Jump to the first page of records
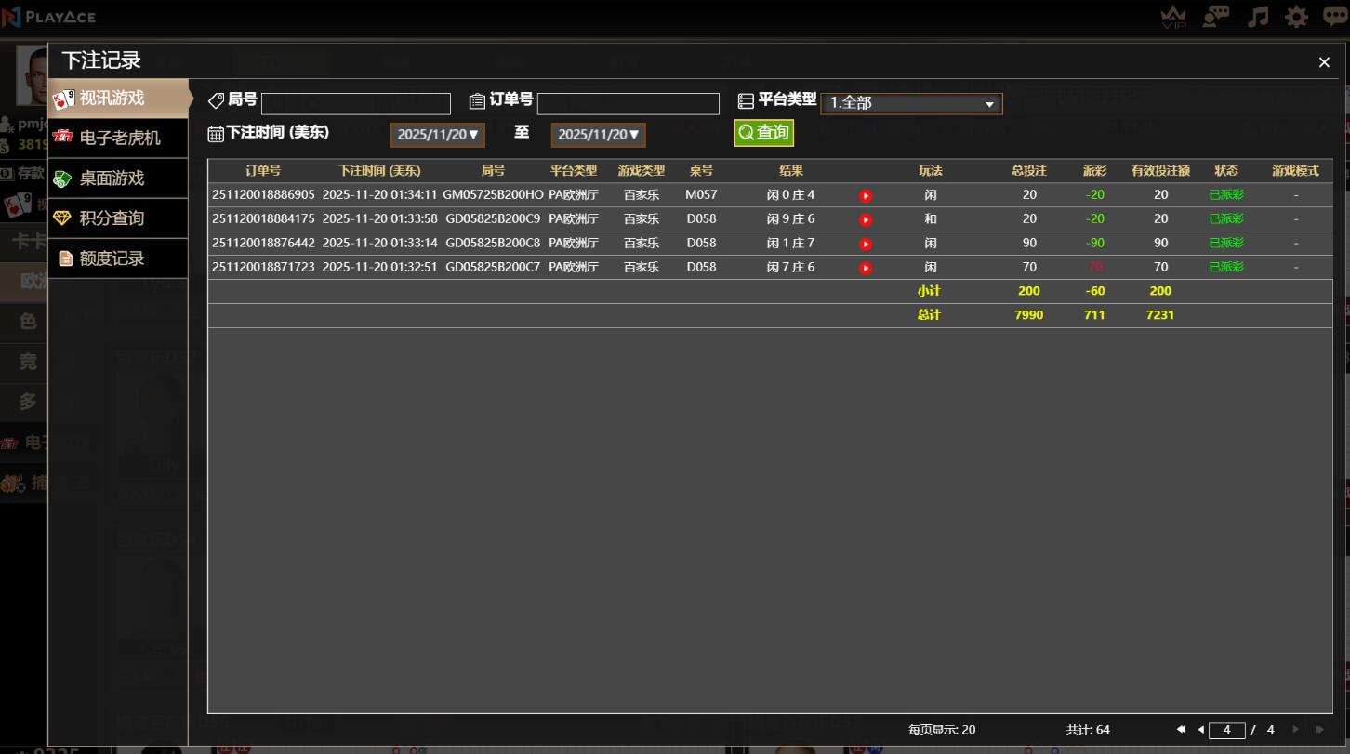1350x754 pixels. pyautogui.click(x=1182, y=730)
